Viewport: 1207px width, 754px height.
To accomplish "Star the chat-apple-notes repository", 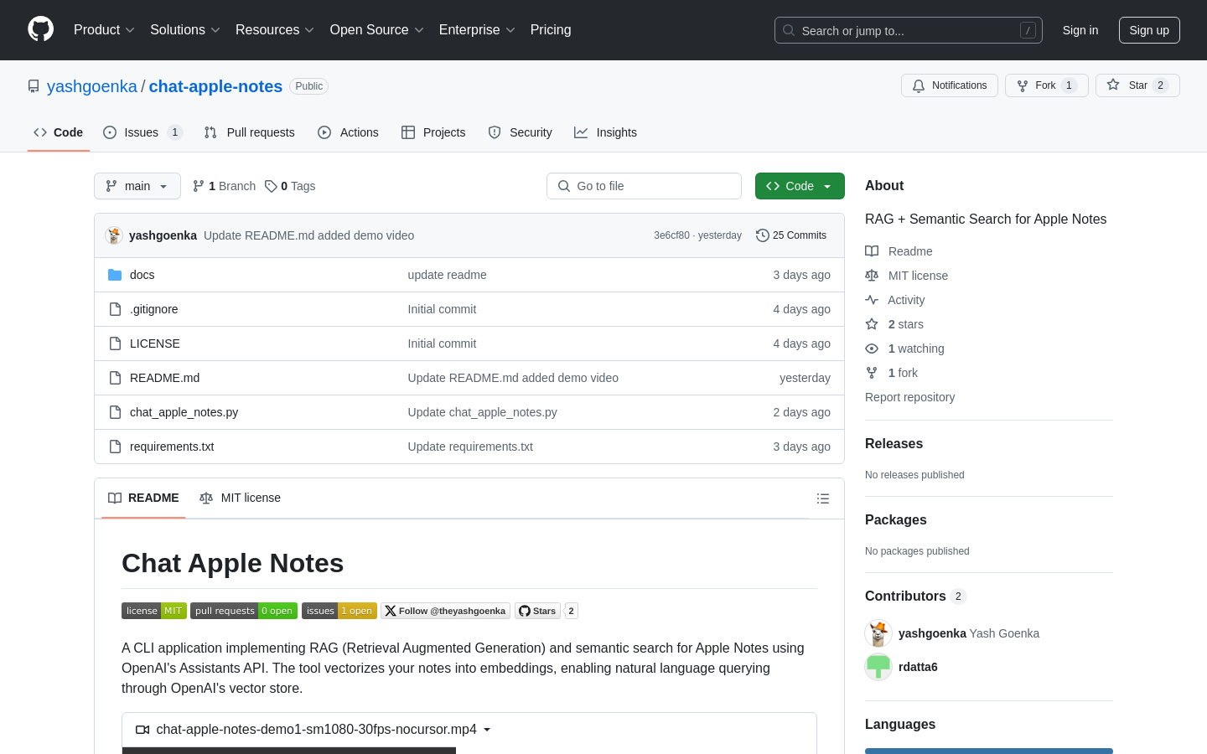I will click(1137, 85).
